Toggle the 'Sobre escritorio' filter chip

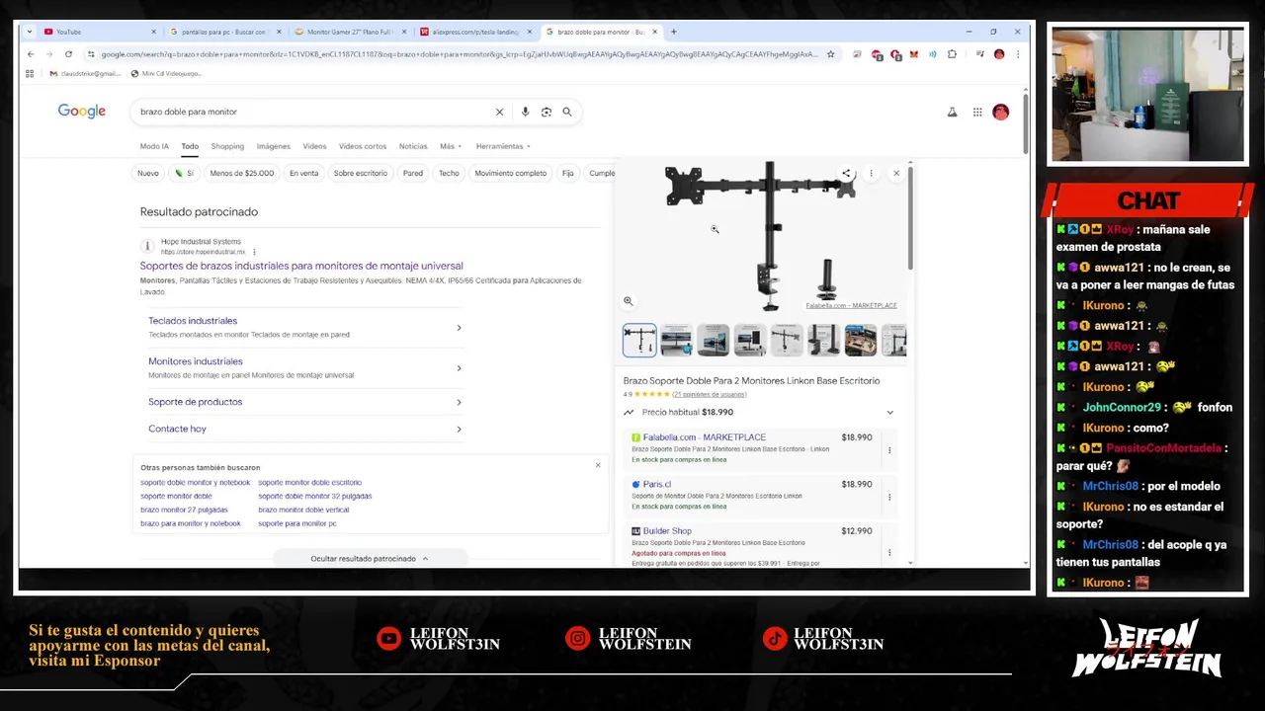point(361,173)
